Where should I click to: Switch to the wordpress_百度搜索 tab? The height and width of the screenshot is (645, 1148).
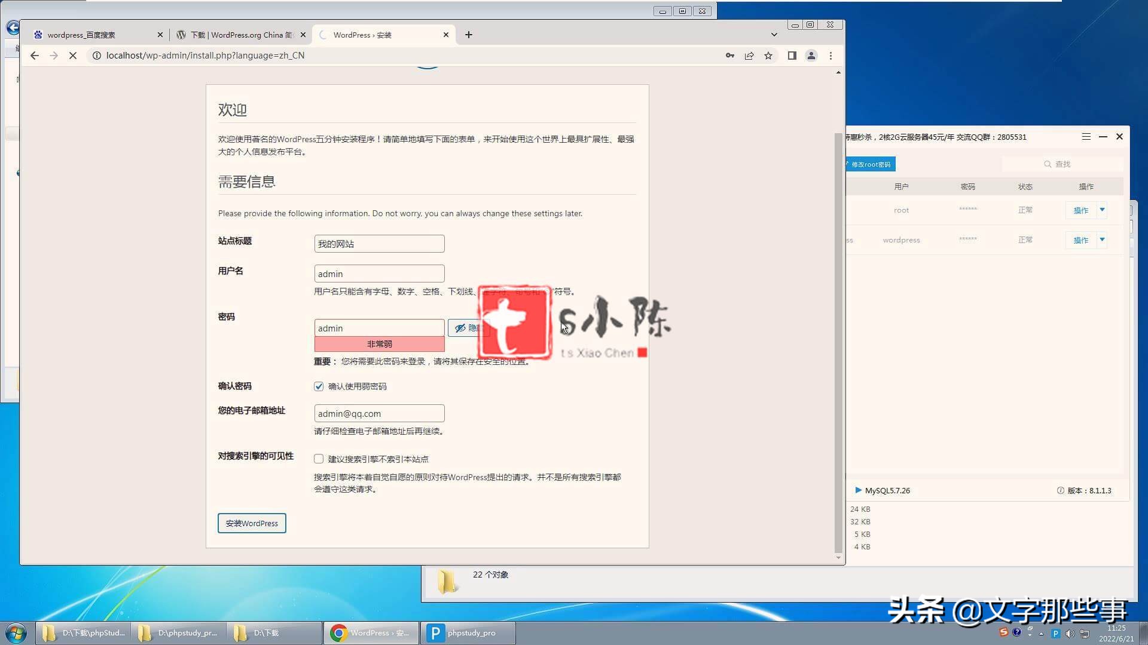[x=84, y=35]
